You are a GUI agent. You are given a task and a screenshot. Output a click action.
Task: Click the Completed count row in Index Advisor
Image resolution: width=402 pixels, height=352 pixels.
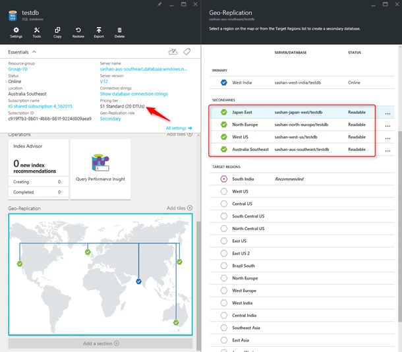(x=38, y=192)
